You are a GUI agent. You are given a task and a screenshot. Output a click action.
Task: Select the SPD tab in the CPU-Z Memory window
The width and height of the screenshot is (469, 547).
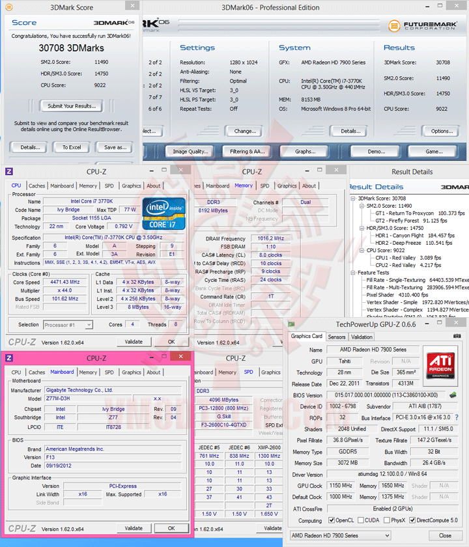tap(264, 186)
